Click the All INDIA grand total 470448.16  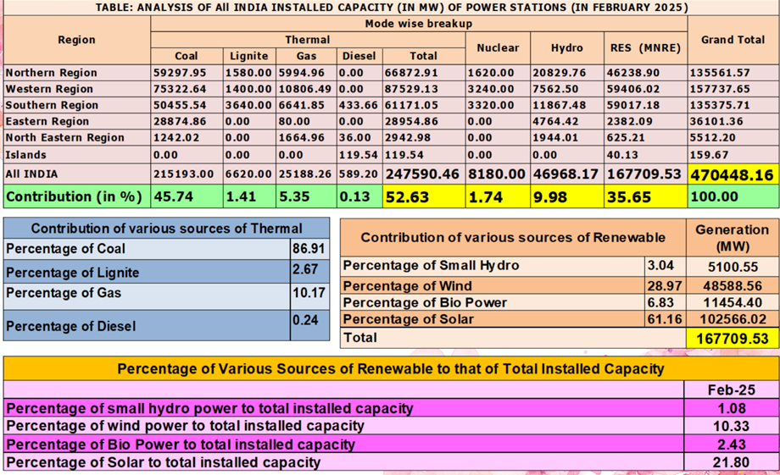point(733,175)
